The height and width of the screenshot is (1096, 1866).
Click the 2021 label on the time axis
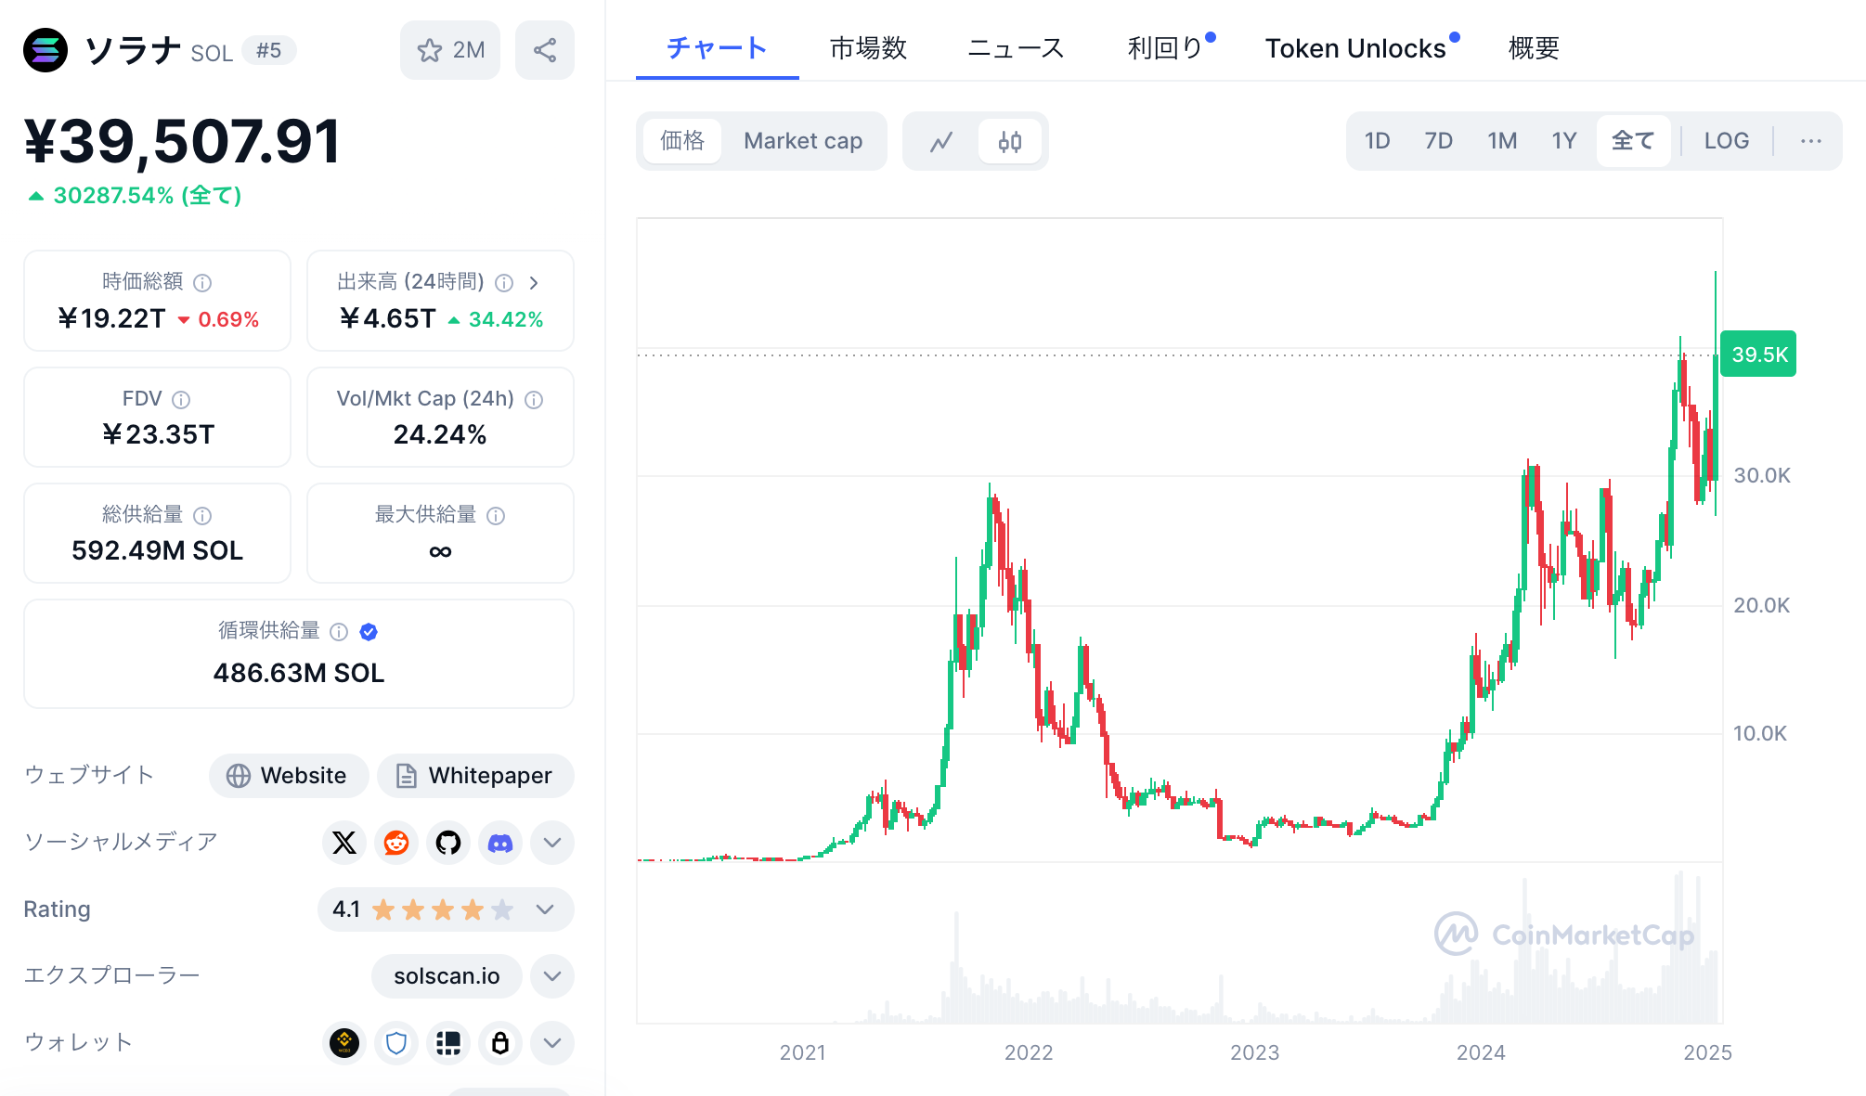click(802, 1052)
